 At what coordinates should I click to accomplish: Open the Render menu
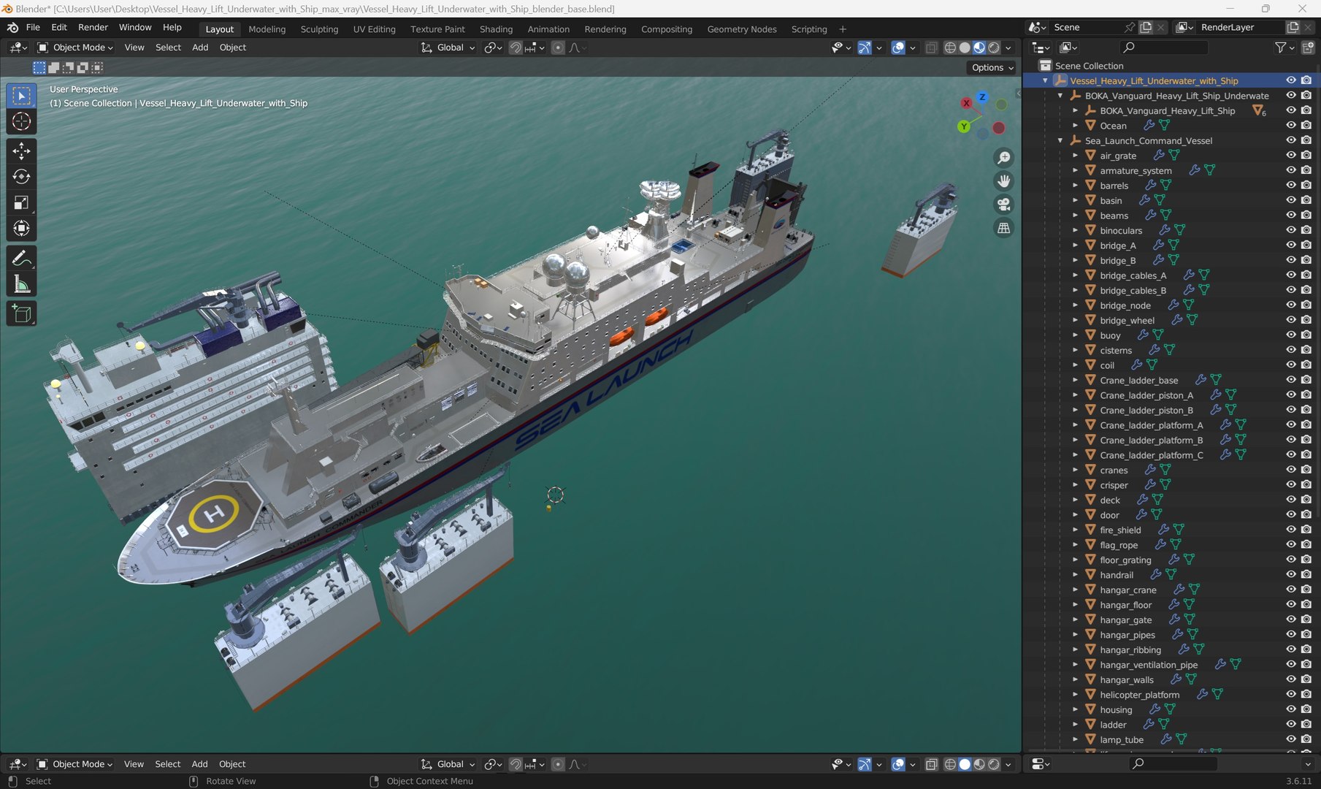pos(93,27)
